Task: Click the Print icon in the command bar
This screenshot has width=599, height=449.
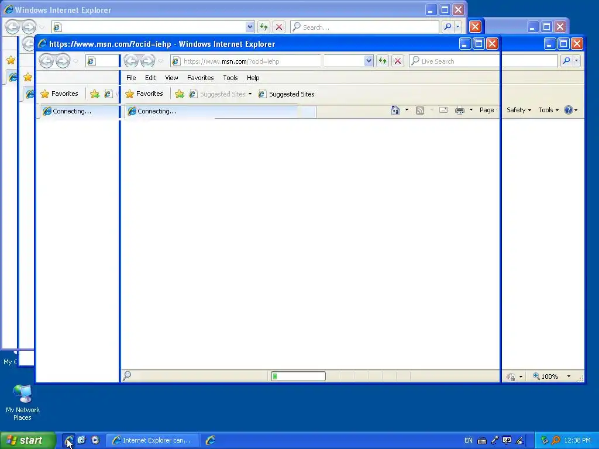Action: (x=460, y=110)
